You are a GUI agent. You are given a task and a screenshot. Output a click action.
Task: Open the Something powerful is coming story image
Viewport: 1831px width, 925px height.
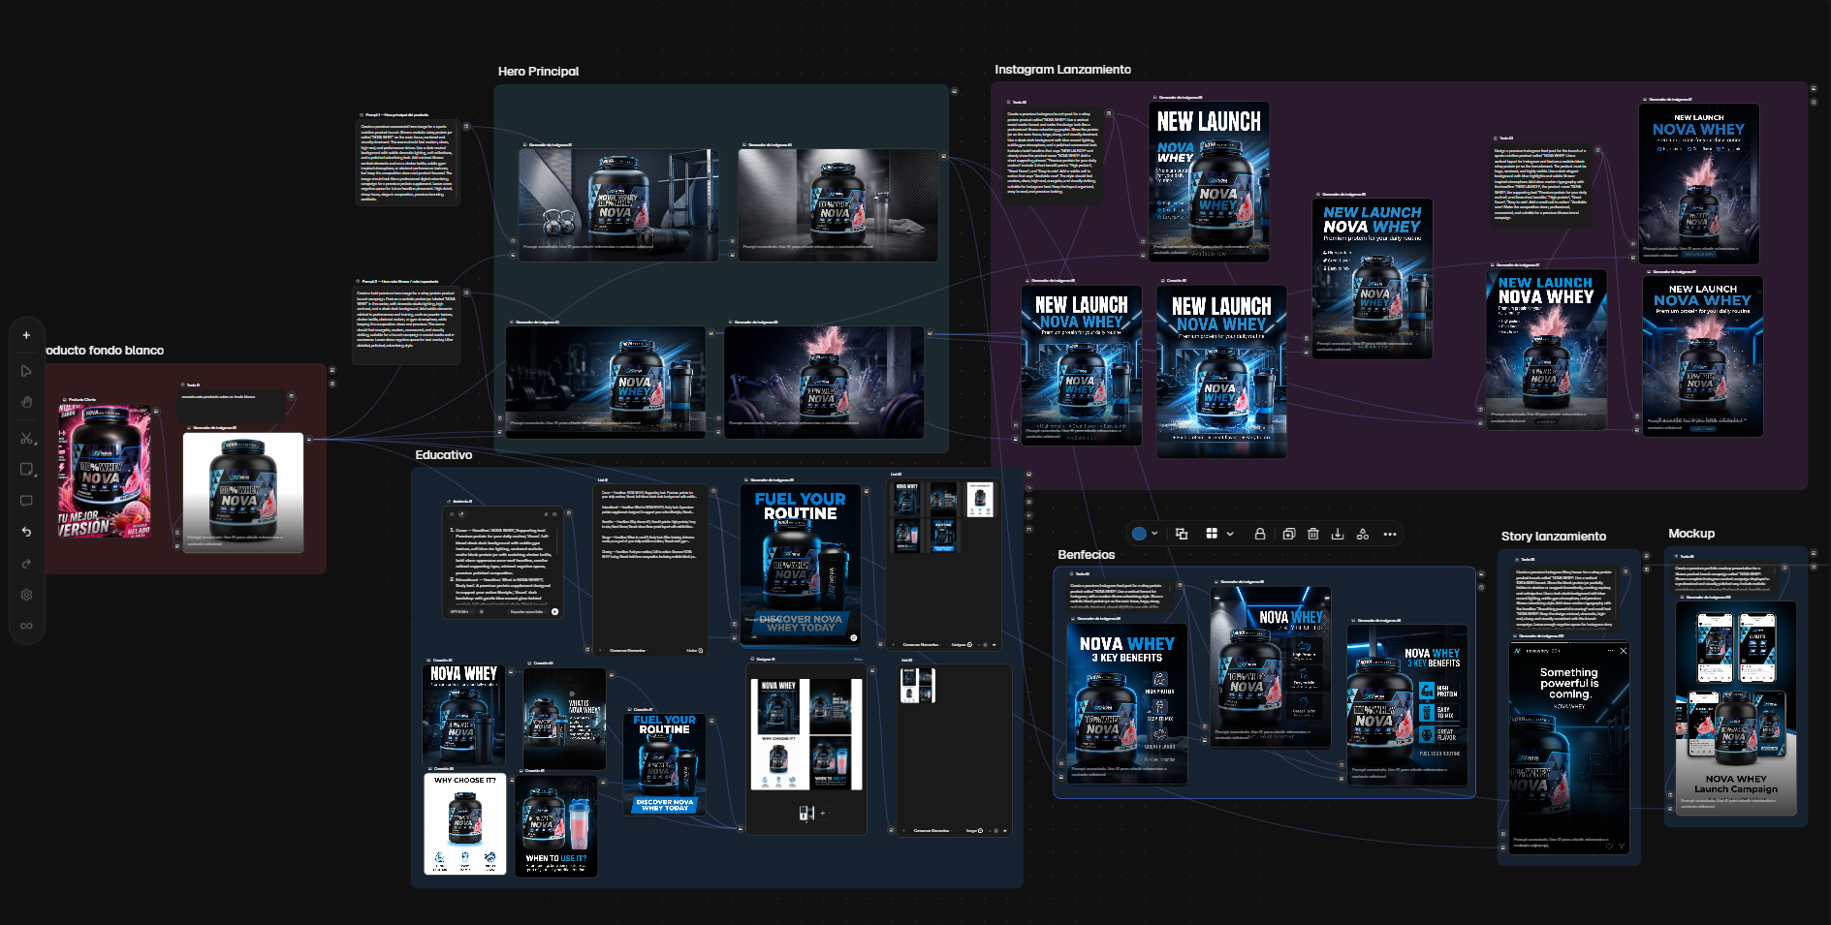(x=1569, y=748)
